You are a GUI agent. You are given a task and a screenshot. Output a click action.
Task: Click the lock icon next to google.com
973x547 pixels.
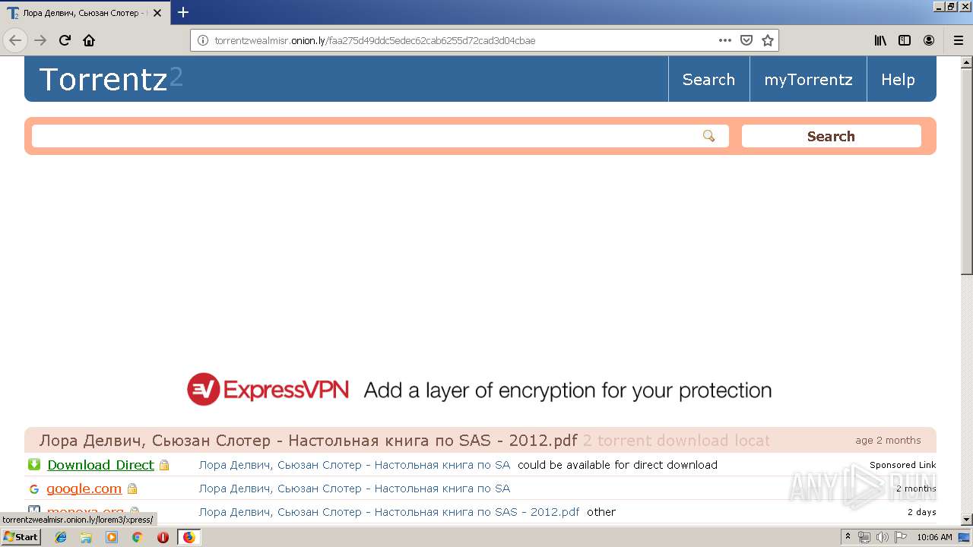coord(132,489)
